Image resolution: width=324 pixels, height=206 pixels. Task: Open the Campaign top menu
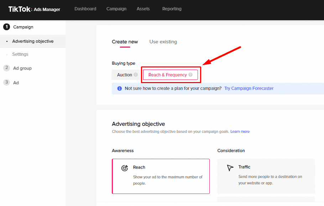[116, 9]
